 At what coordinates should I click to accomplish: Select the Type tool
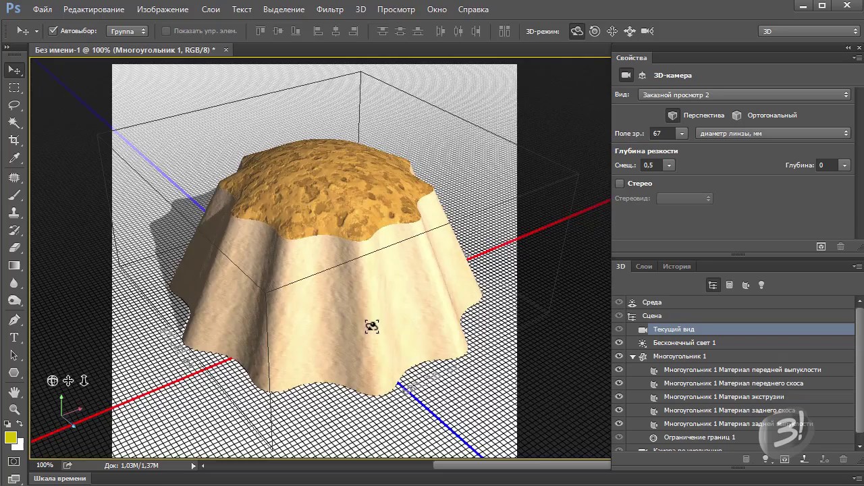[14, 337]
